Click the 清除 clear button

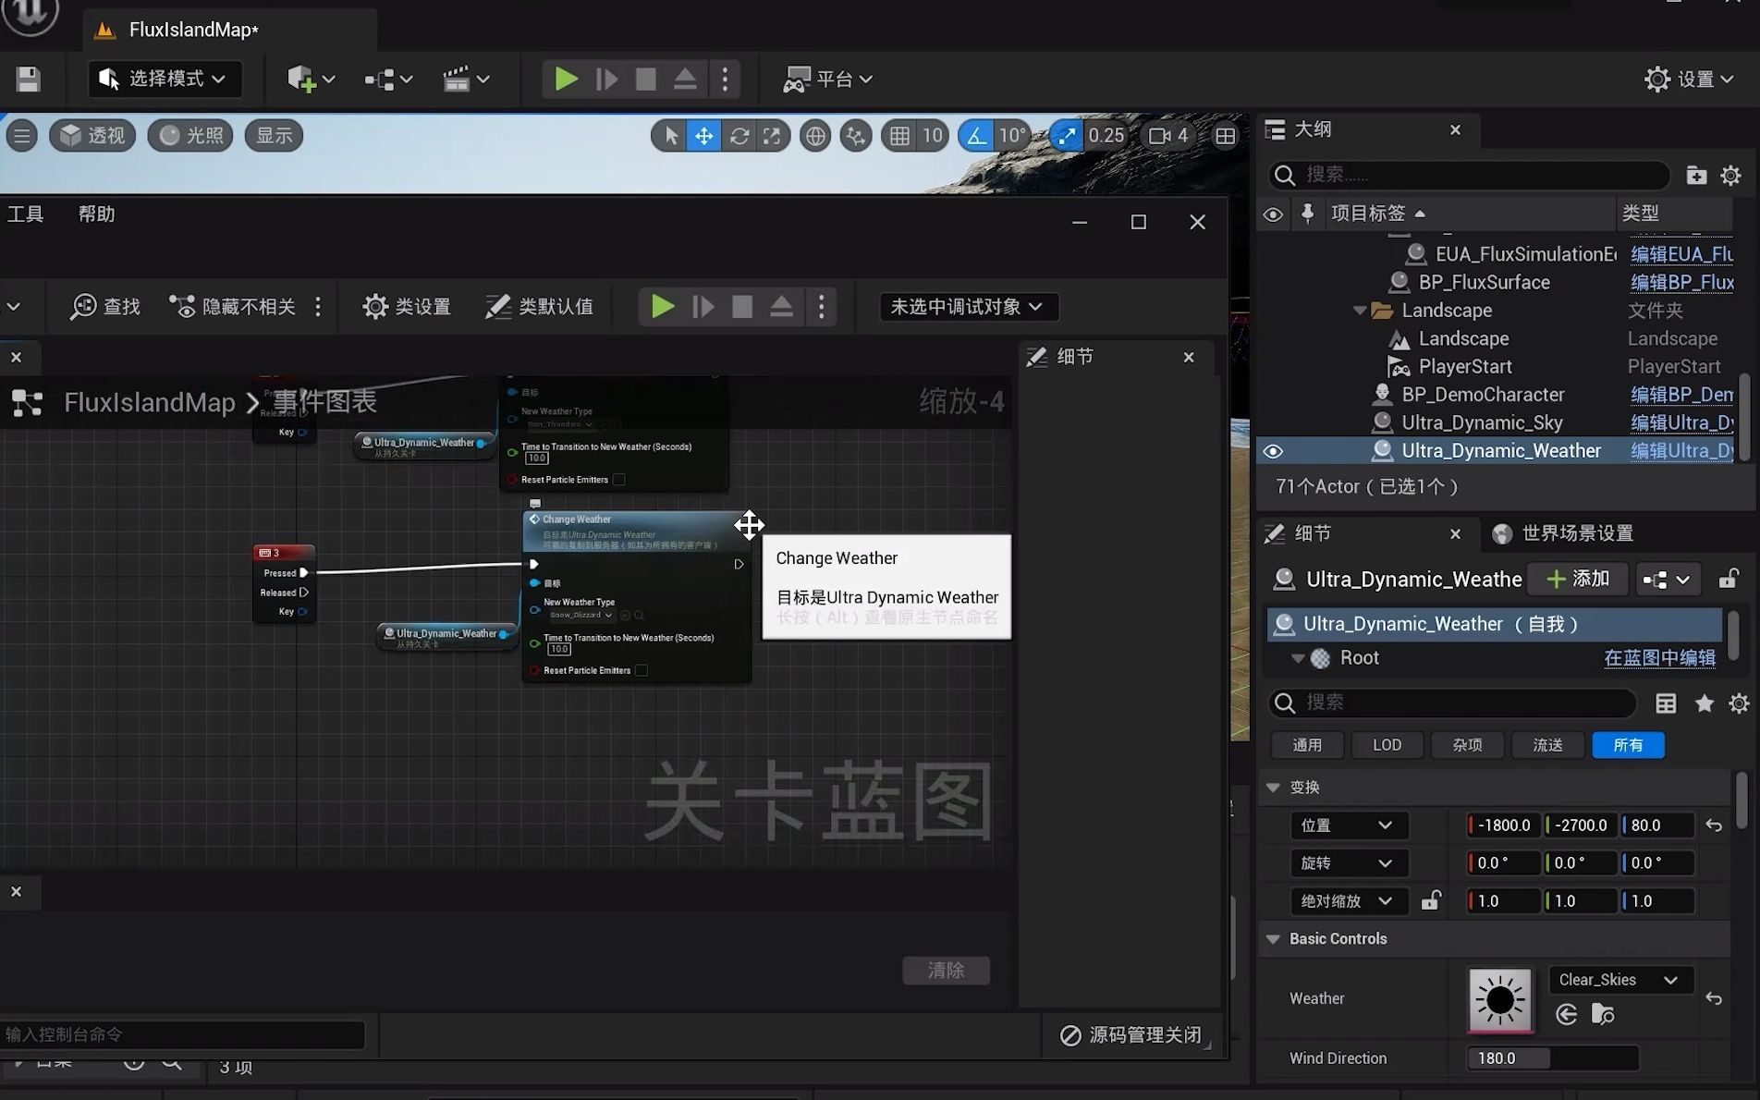click(x=946, y=970)
